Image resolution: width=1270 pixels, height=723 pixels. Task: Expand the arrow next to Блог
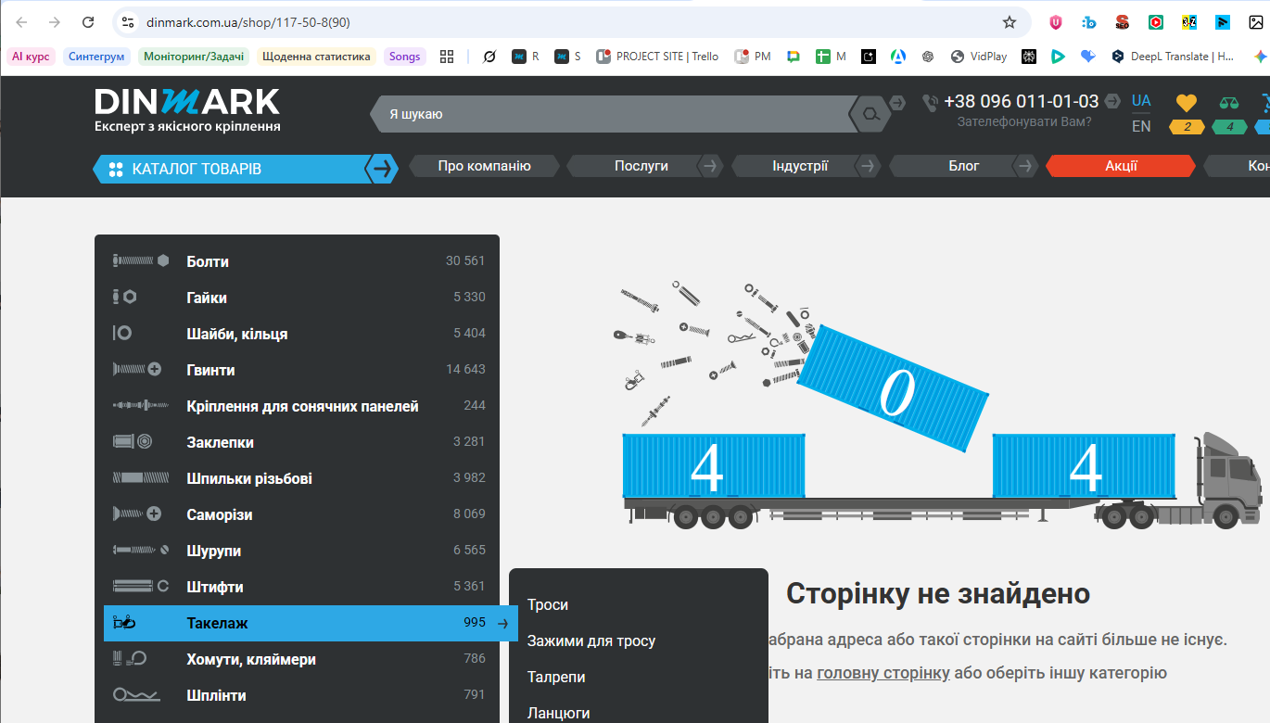click(1026, 167)
